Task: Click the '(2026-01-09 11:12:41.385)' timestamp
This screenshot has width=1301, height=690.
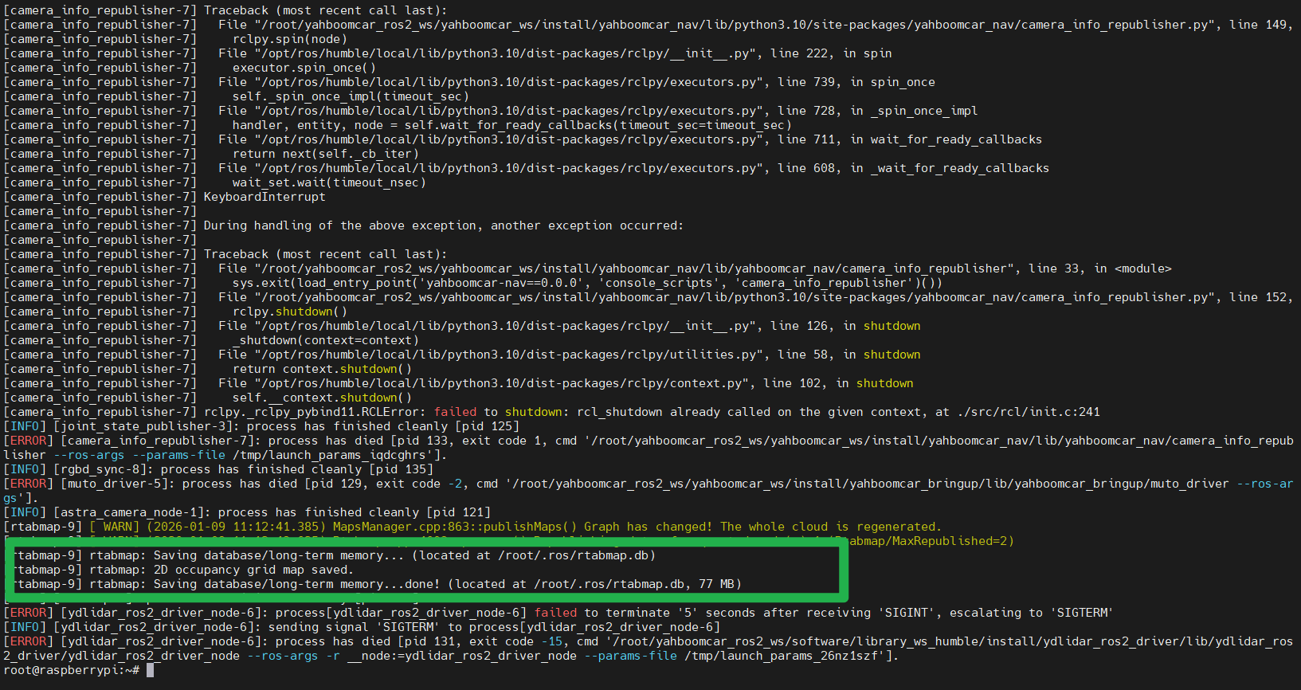Action: coord(236,527)
